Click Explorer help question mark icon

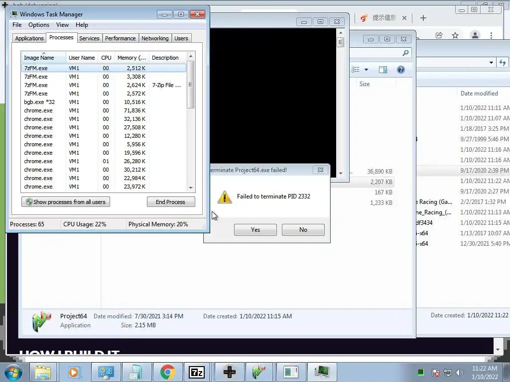[x=401, y=70]
